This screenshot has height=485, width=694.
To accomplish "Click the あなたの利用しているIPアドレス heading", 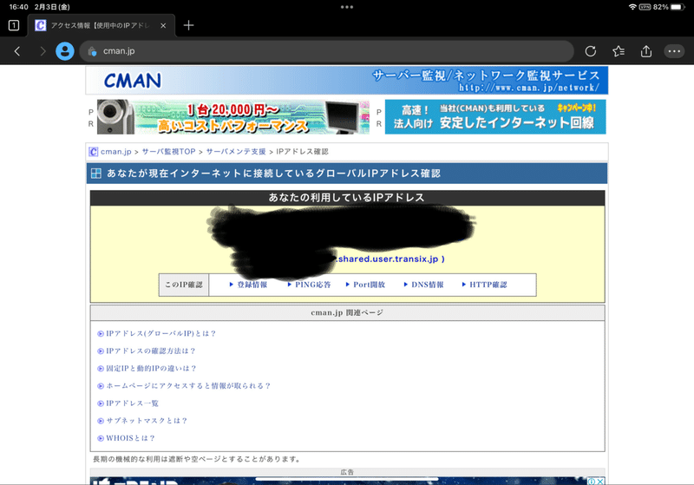I will 347,198.
